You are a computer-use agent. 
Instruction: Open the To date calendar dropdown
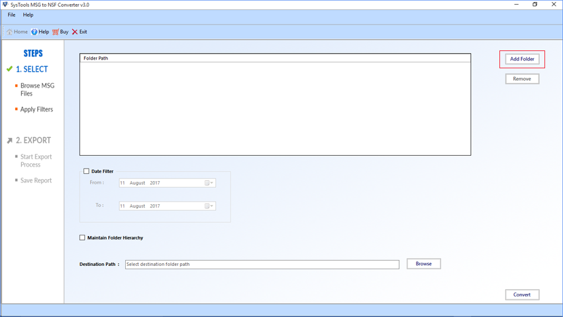(209, 206)
